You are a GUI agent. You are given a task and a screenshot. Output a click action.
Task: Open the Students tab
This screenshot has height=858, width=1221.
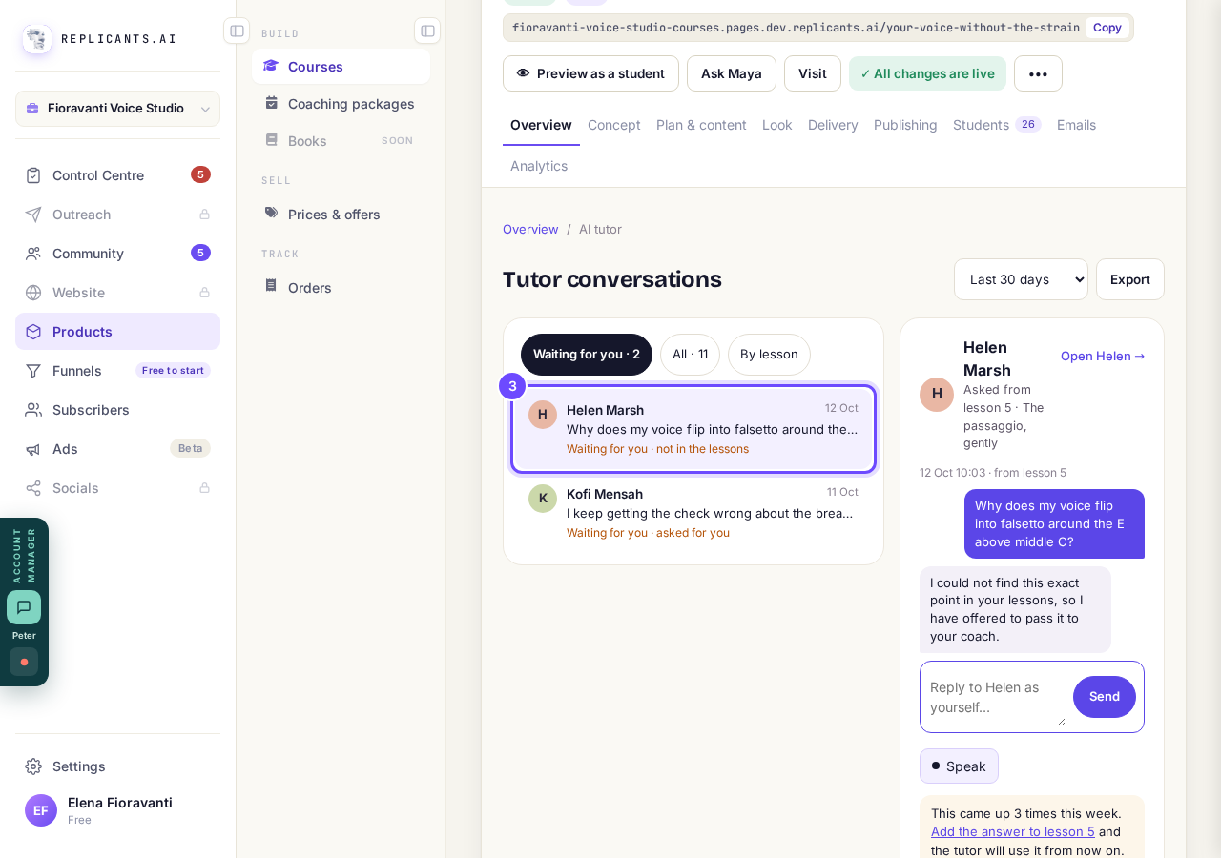997,125
